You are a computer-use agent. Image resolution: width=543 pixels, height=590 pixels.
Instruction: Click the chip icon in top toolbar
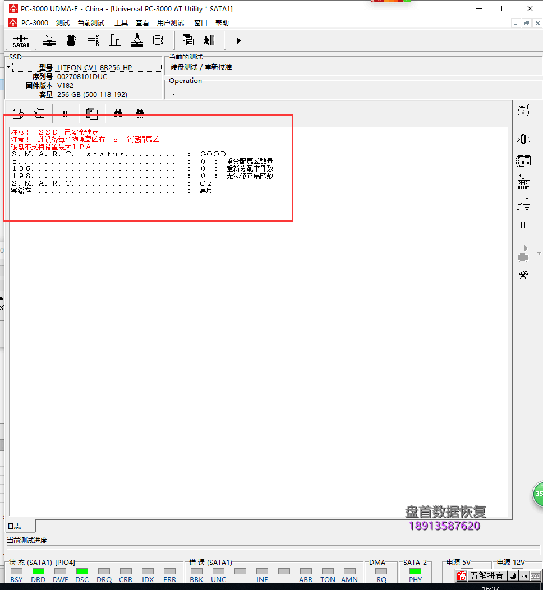click(x=71, y=40)
